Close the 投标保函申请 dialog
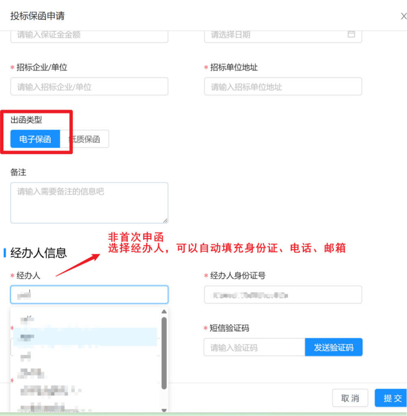The width and height of the screenshot is (407, 416). pos(404,16)
